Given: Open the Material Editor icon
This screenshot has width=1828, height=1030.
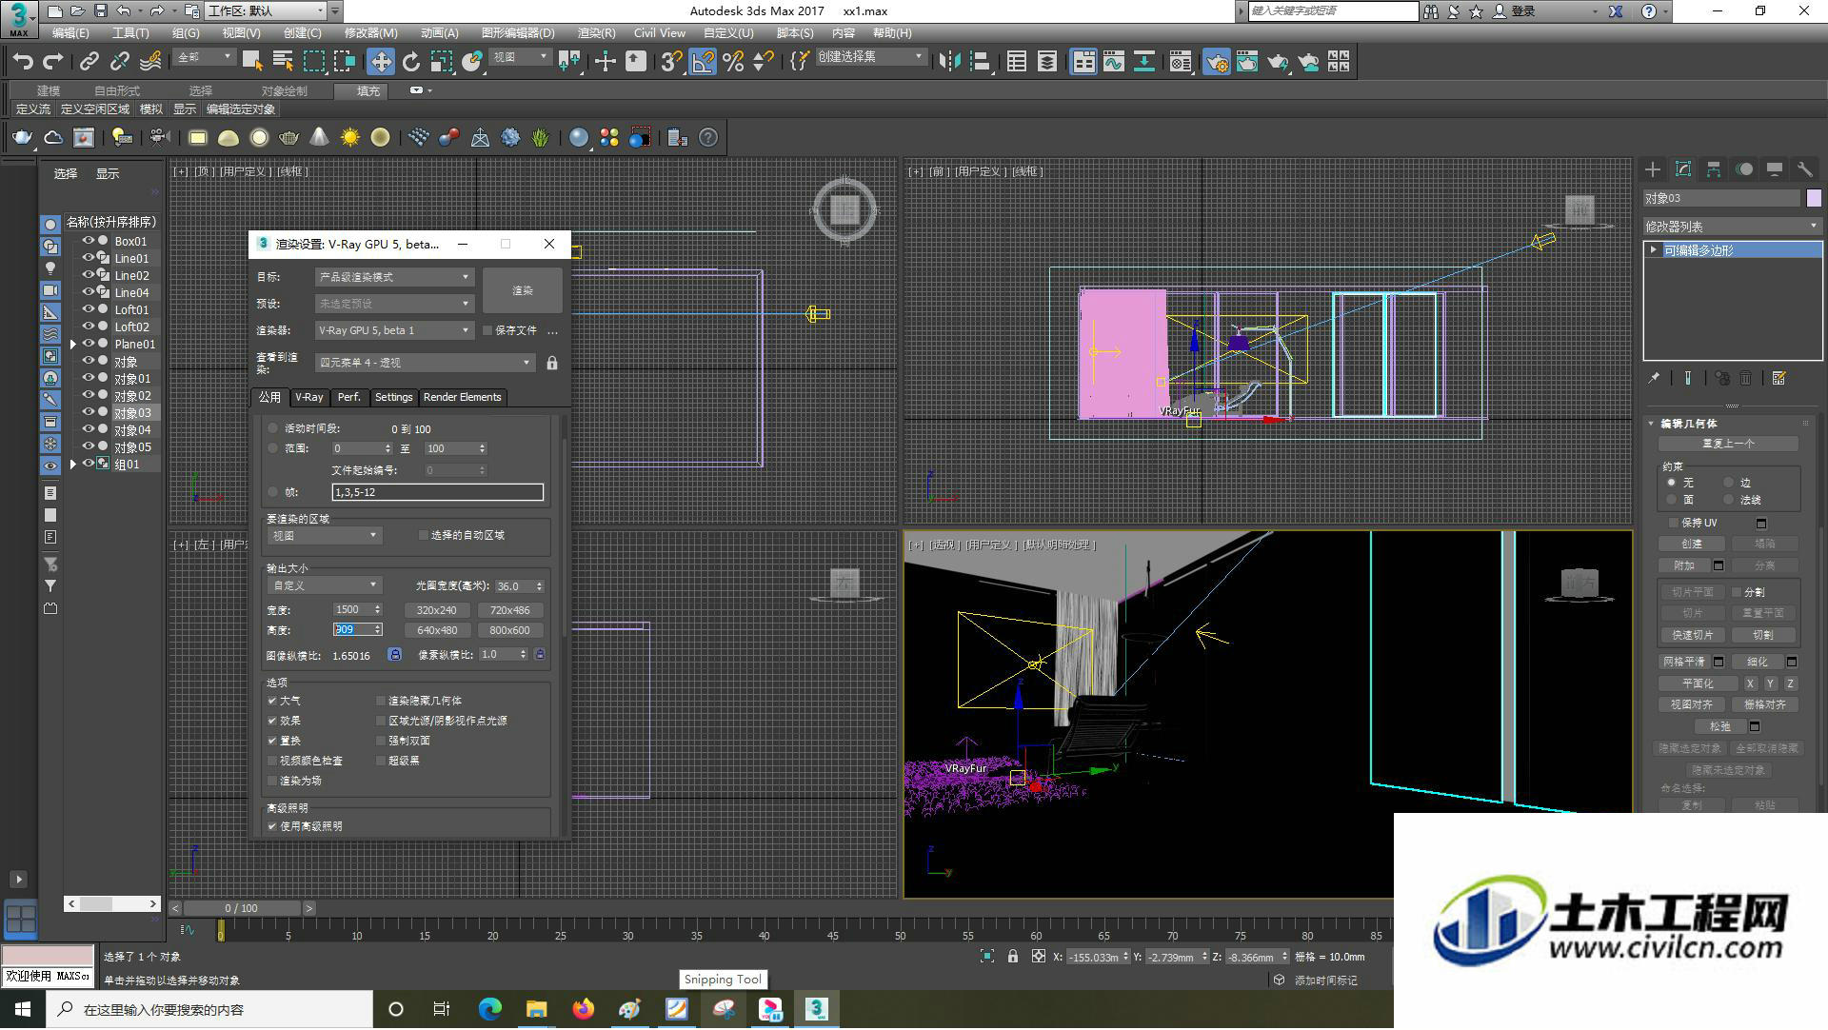Looking at the screenshot, I should (1181, 62).
